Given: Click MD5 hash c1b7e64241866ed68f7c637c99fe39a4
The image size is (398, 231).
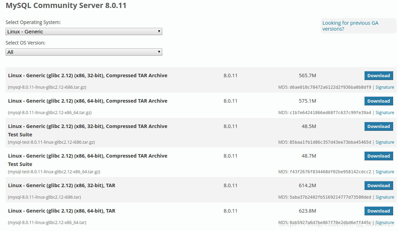Looking at the screenshot, I should [x=330, y=113].
